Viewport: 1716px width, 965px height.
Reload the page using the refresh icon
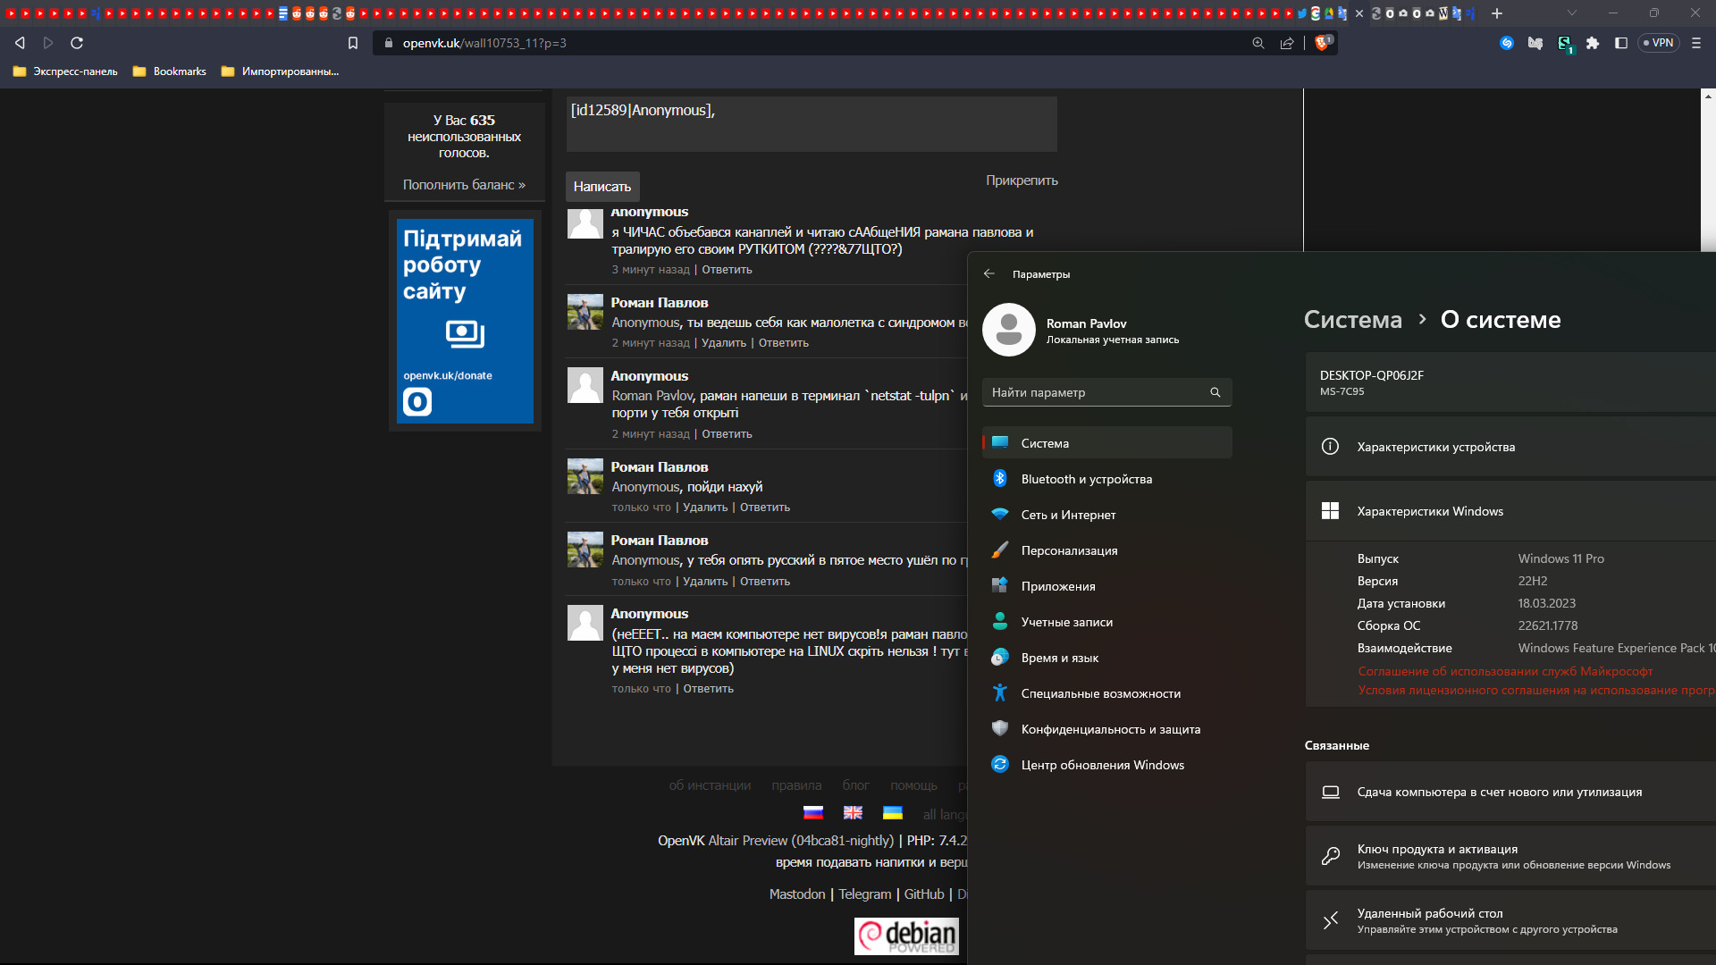click(x=77, y=43)
